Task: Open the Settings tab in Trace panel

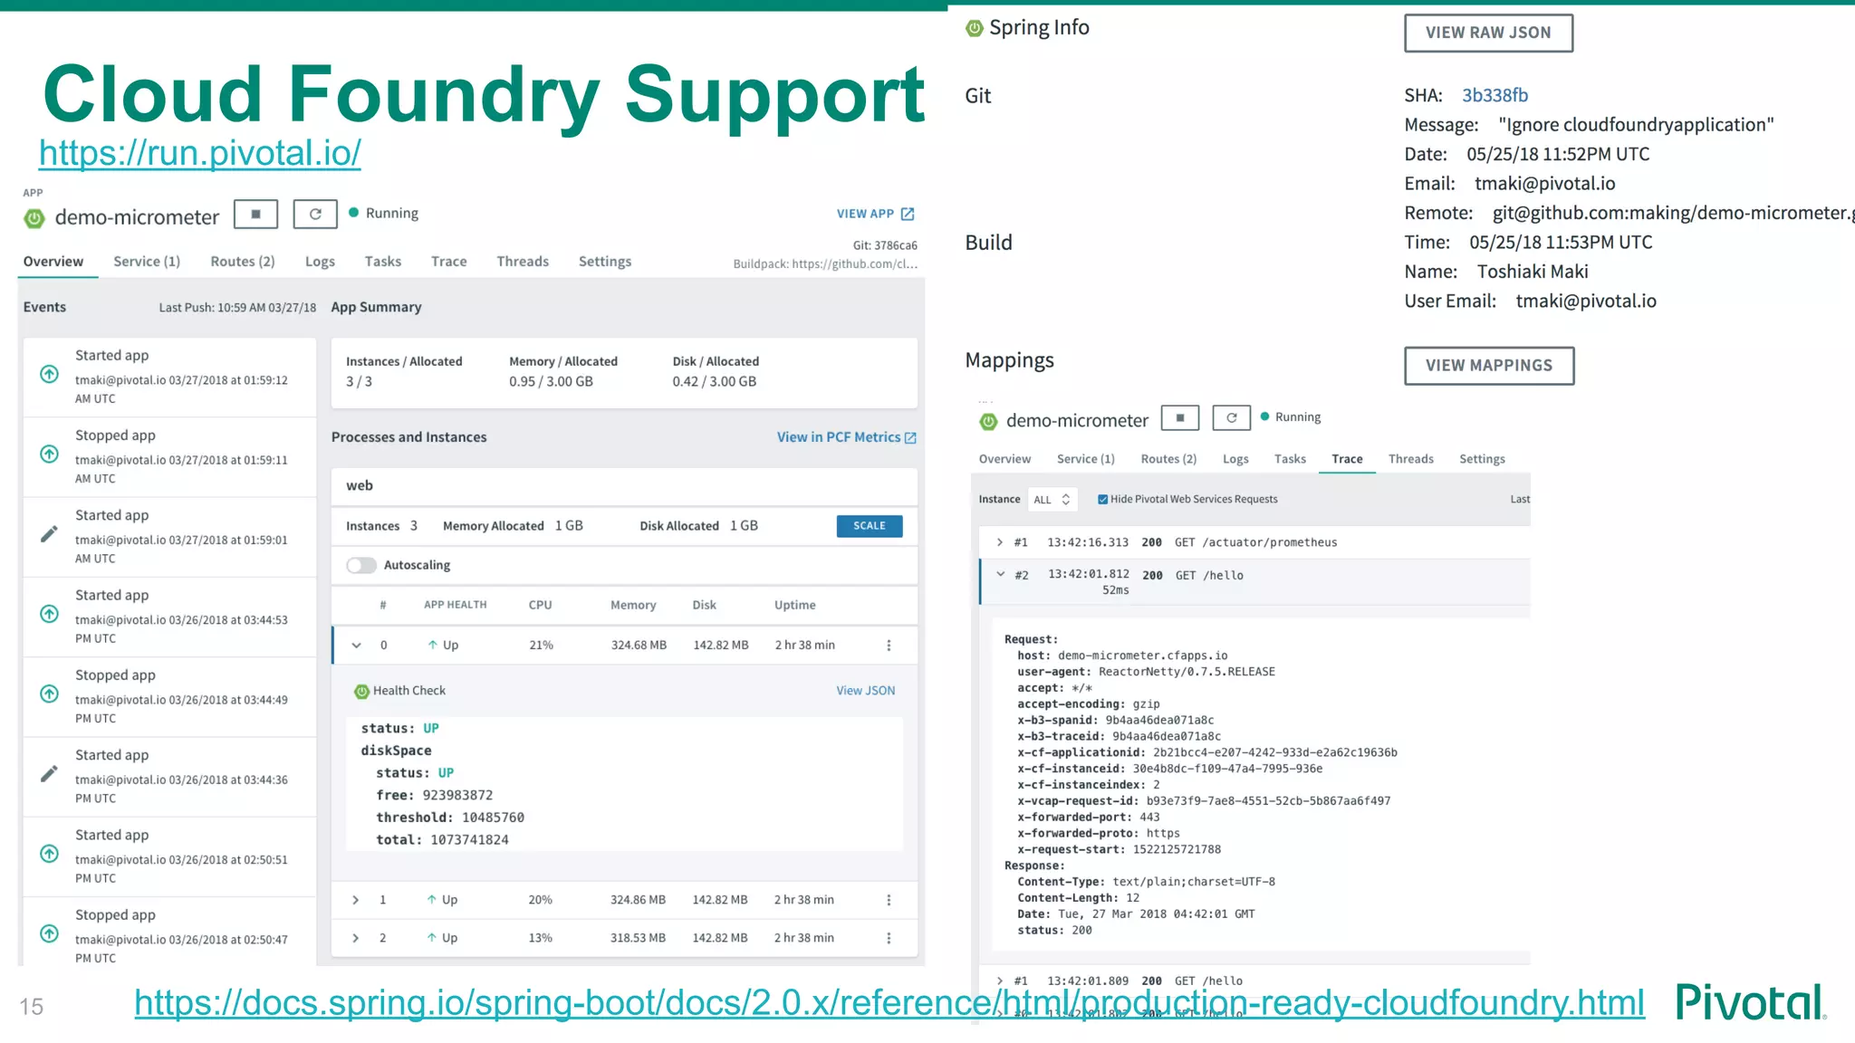Action: (1482, 459)
